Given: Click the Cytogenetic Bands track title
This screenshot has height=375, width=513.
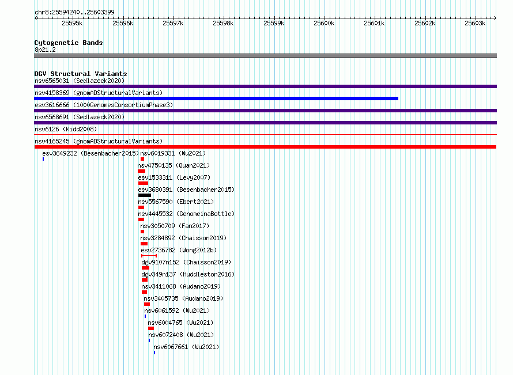Looking at the screenshot, I should pyautogui.click(x=69, y=43).
